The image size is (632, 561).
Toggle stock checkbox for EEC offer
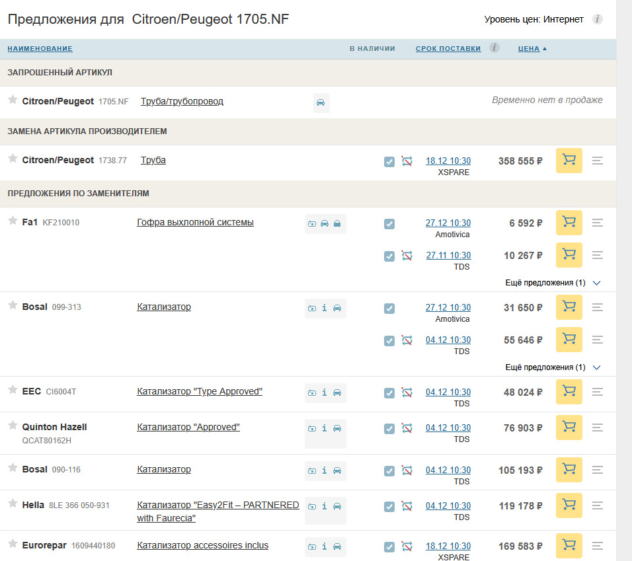pyautogui.click(x=389, y=393)
